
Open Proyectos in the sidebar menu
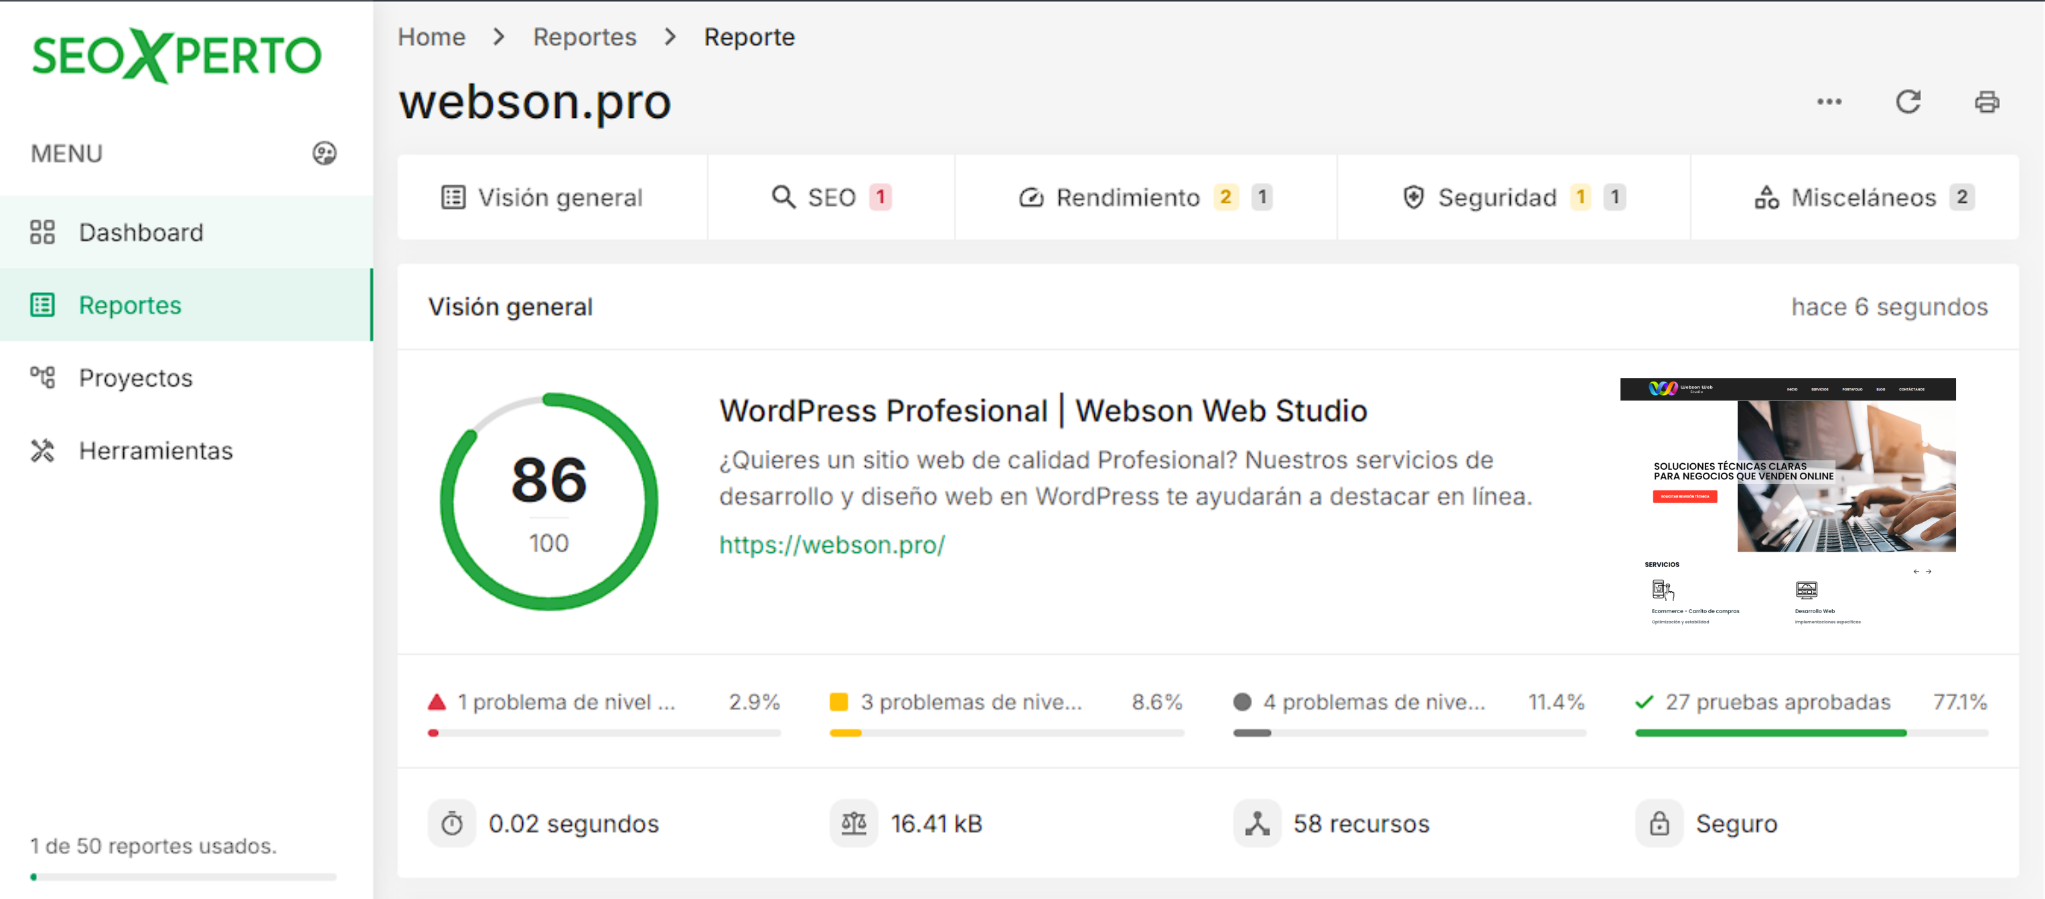click(x=185, y=377)
